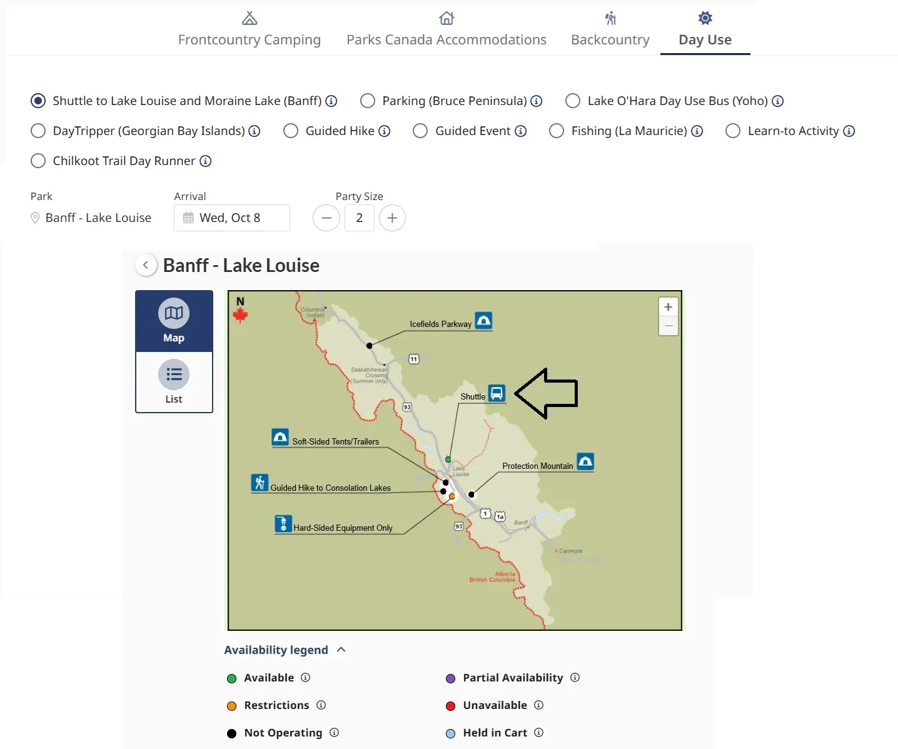Zoom in on the map
898x749 pixels.
(x=668, y=307)
